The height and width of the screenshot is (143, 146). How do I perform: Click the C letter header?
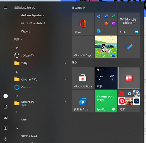17,72
